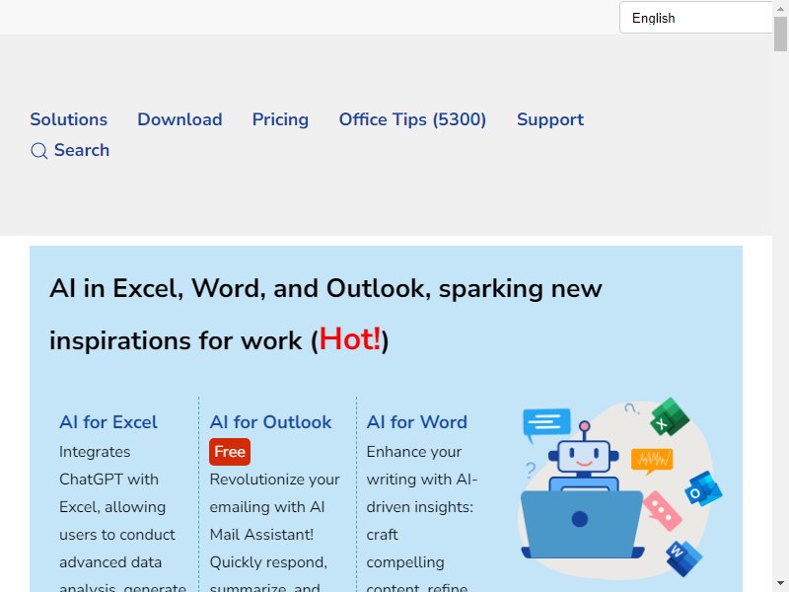Click the red Free badge
The image size is (789, 592).
coord(230,452)
